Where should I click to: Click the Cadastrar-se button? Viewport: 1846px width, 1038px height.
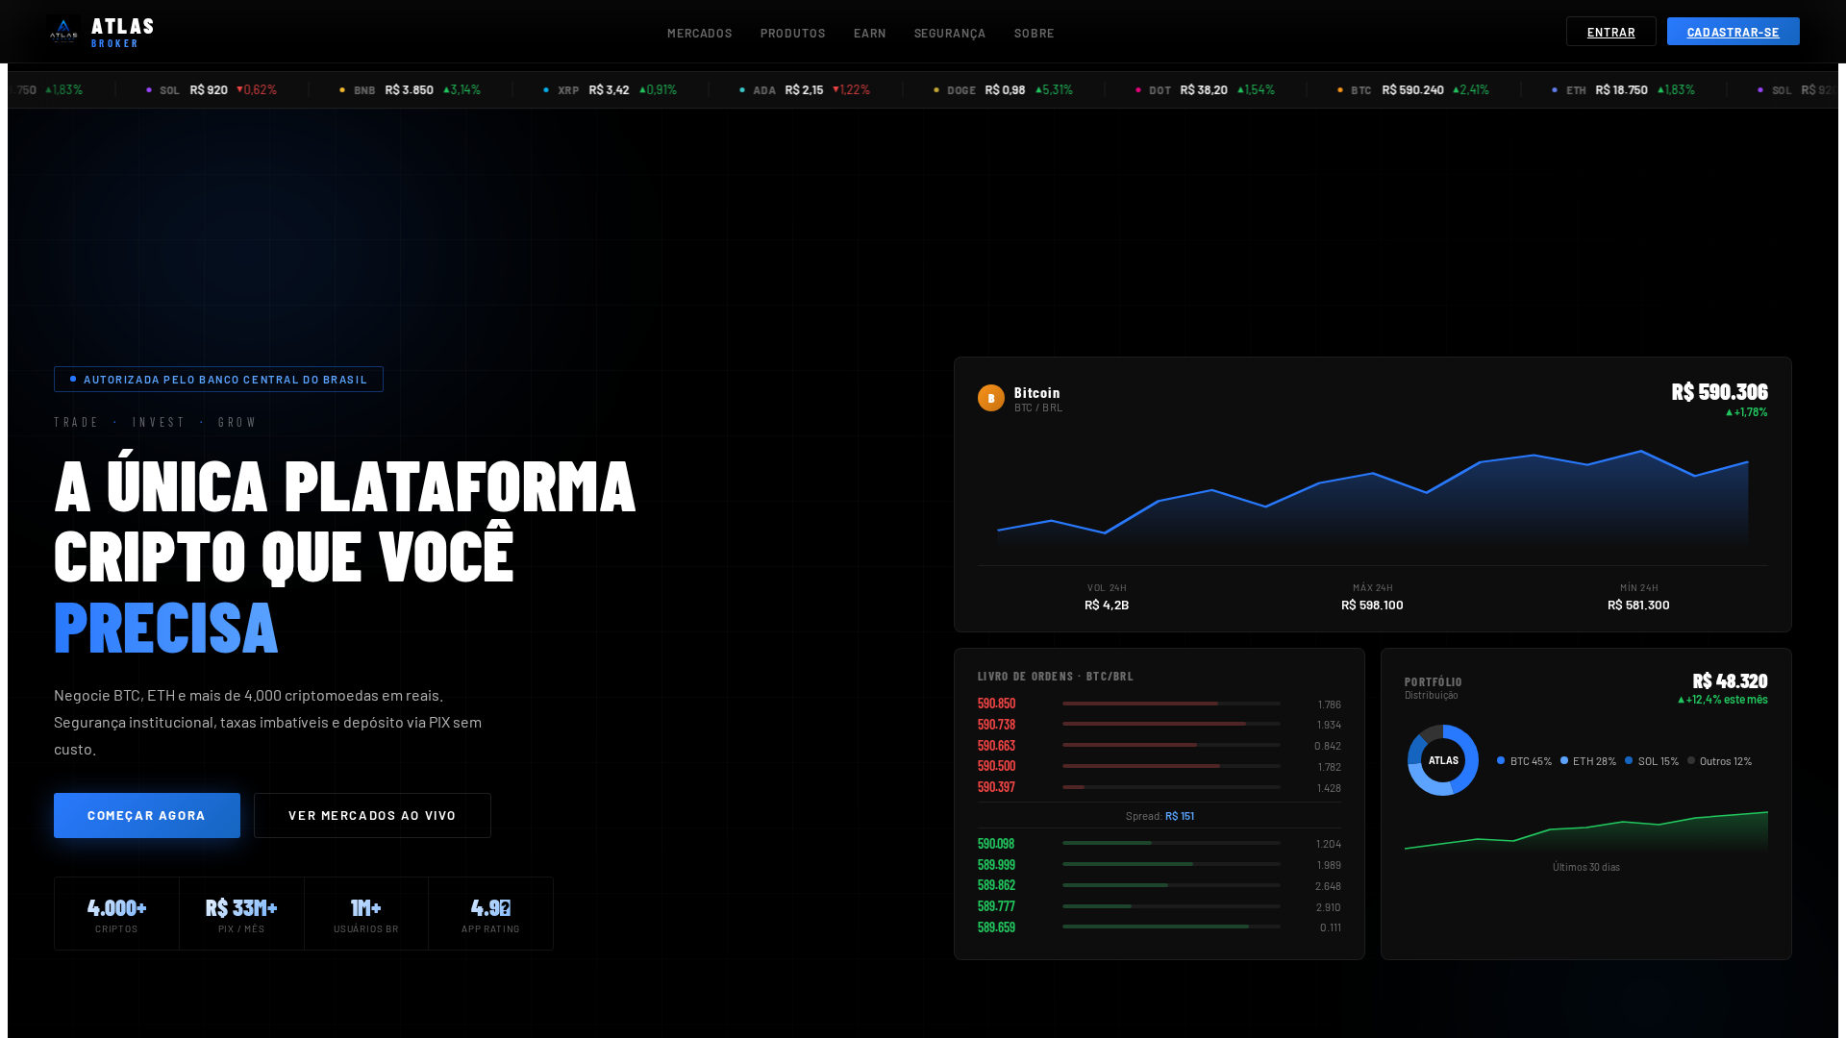coord(1734,32)
